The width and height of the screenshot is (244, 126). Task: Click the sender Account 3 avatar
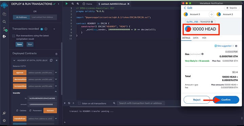tap(186, 14)
